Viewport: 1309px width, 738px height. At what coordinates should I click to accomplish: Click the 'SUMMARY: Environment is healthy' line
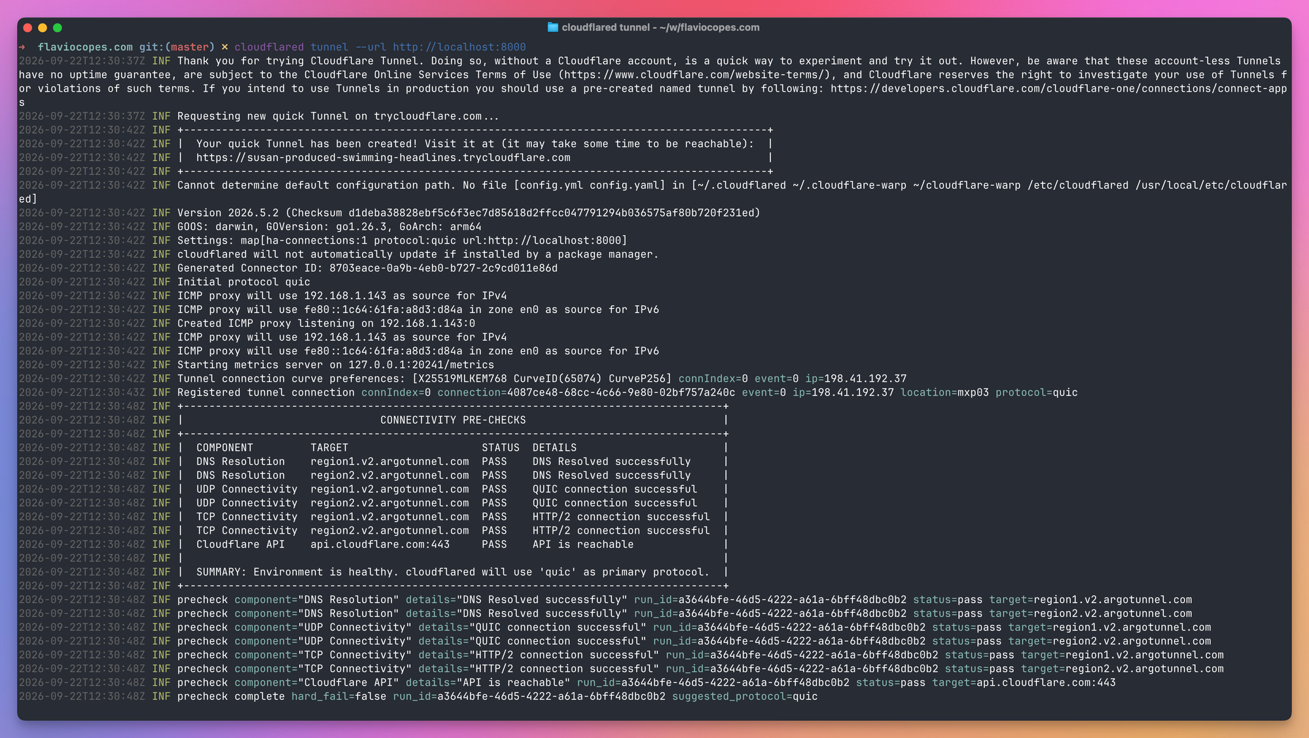click(453, 572)
